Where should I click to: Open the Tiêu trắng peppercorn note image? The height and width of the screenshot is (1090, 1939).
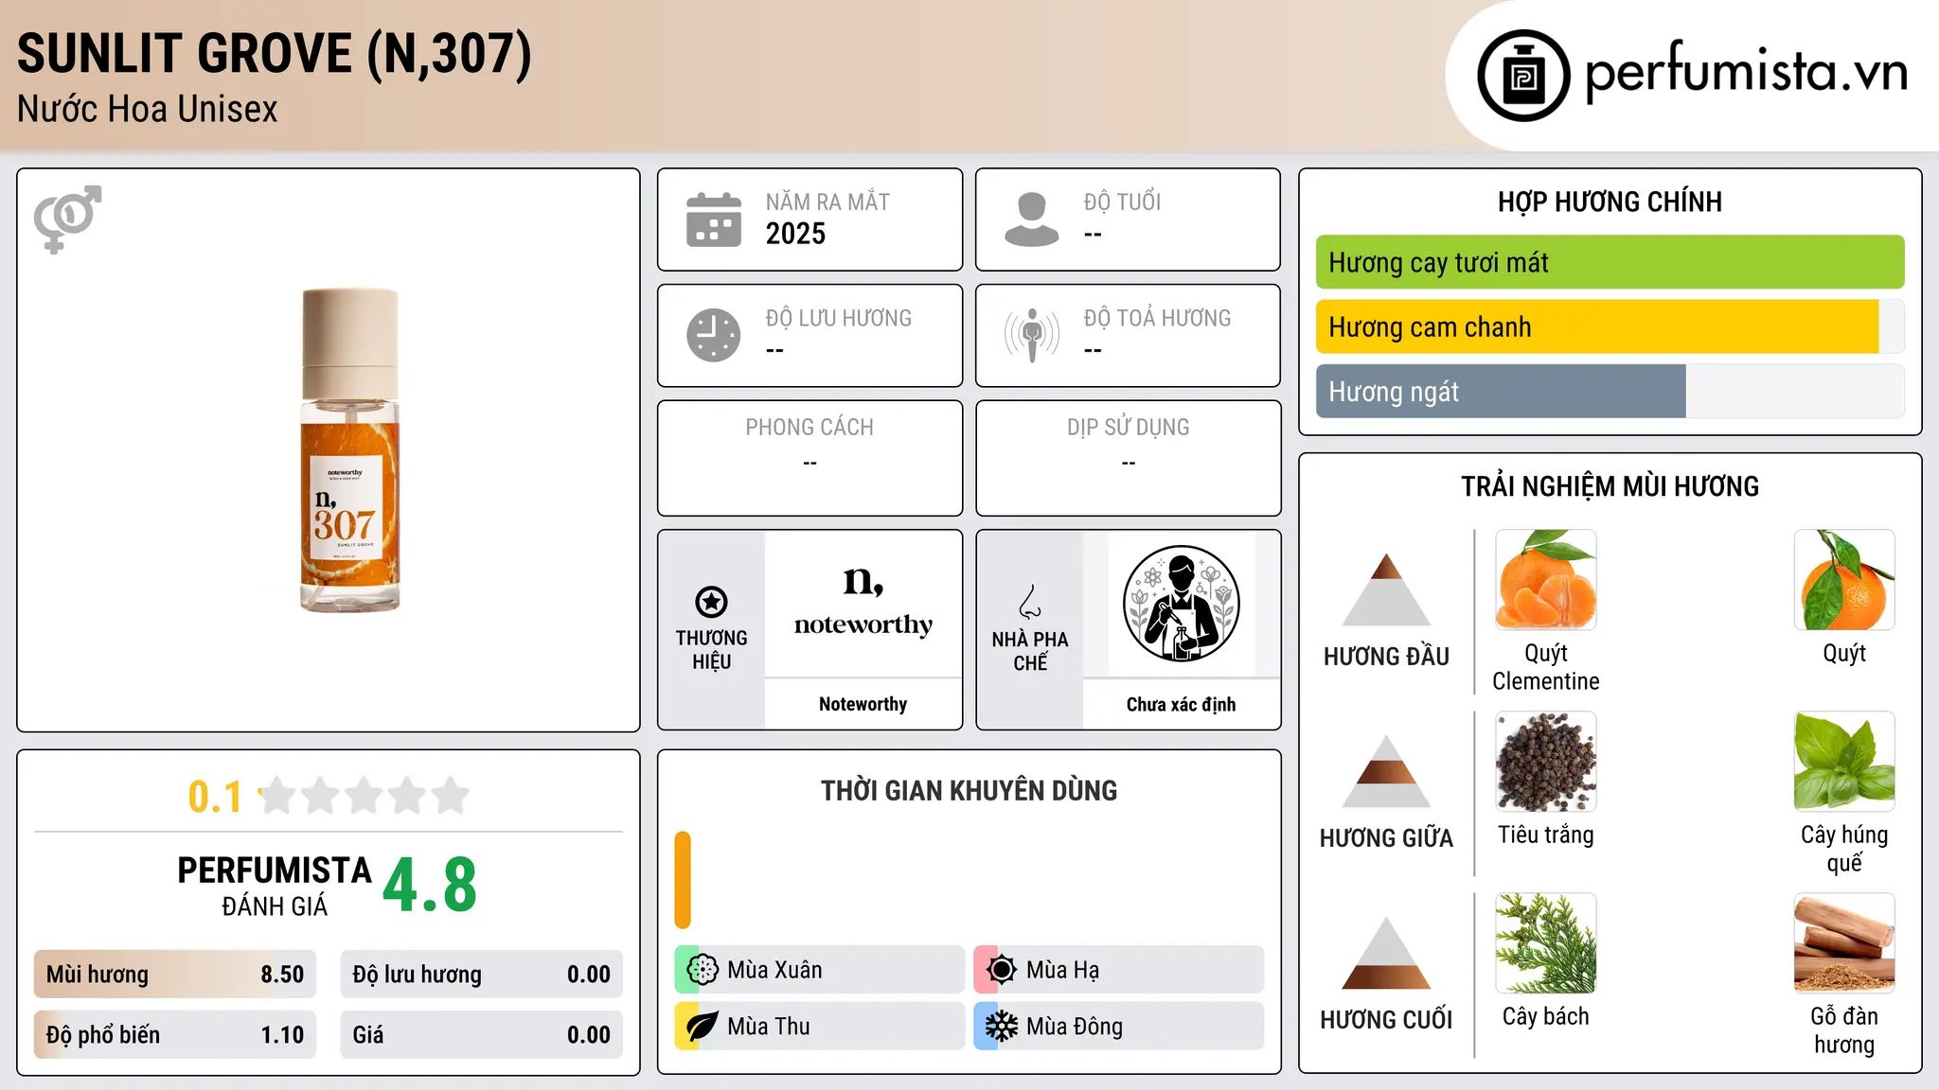1546,762
